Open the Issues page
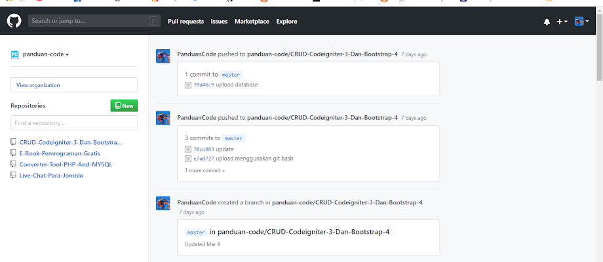Viewport: 603px width, 262px height. [x=219, y=22]
